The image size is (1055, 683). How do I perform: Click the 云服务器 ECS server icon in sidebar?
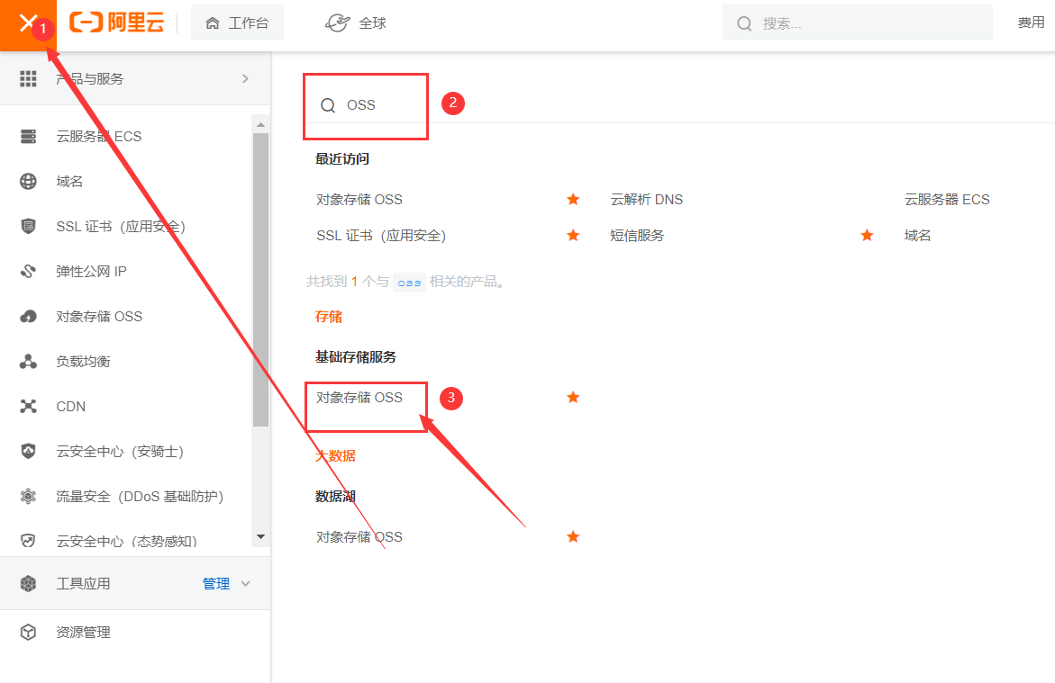click(x=28, y=137)
